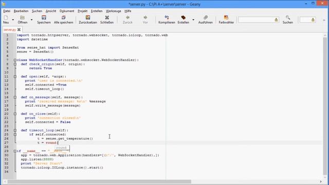The width and height of the screenshot is (329, 185).
Task: Open the Öffnen recent files dropdown arrow
Action: 31,20
